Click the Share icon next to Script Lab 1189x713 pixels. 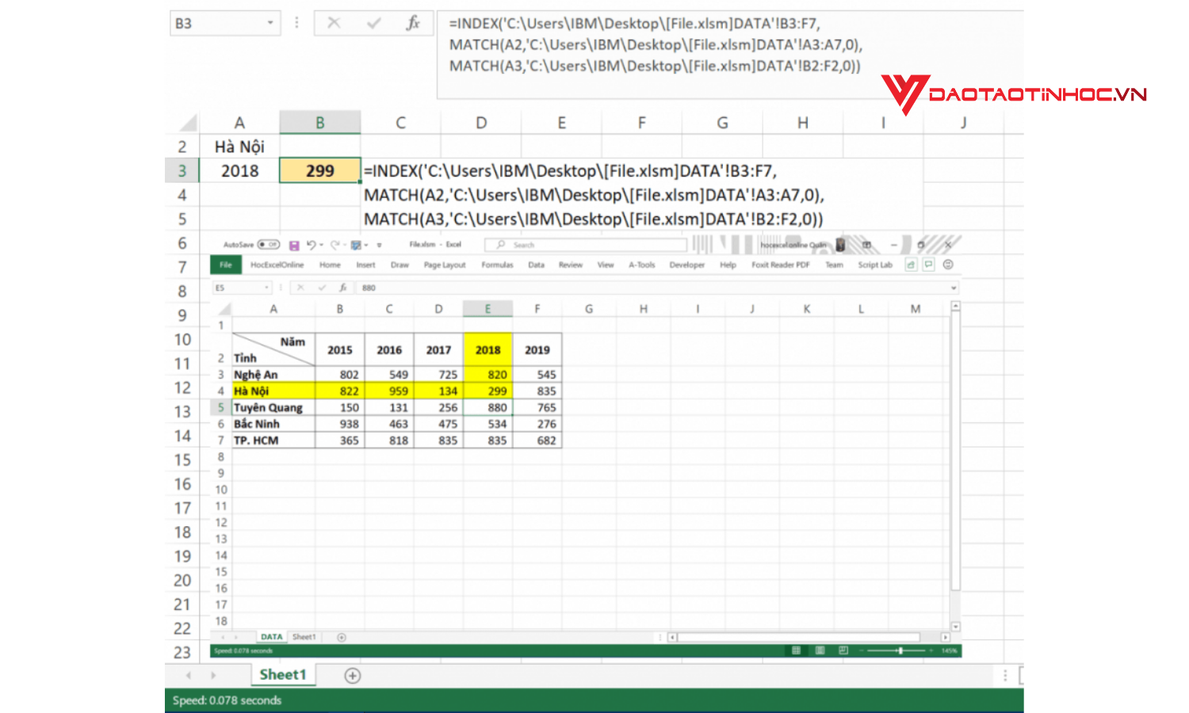(x=911, y=265)
